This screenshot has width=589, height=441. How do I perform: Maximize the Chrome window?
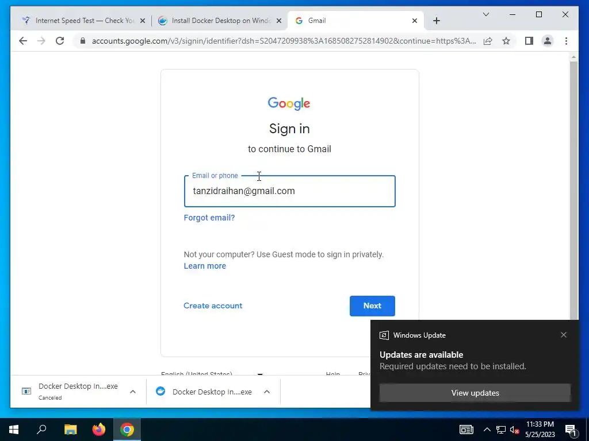click(538, 14)
